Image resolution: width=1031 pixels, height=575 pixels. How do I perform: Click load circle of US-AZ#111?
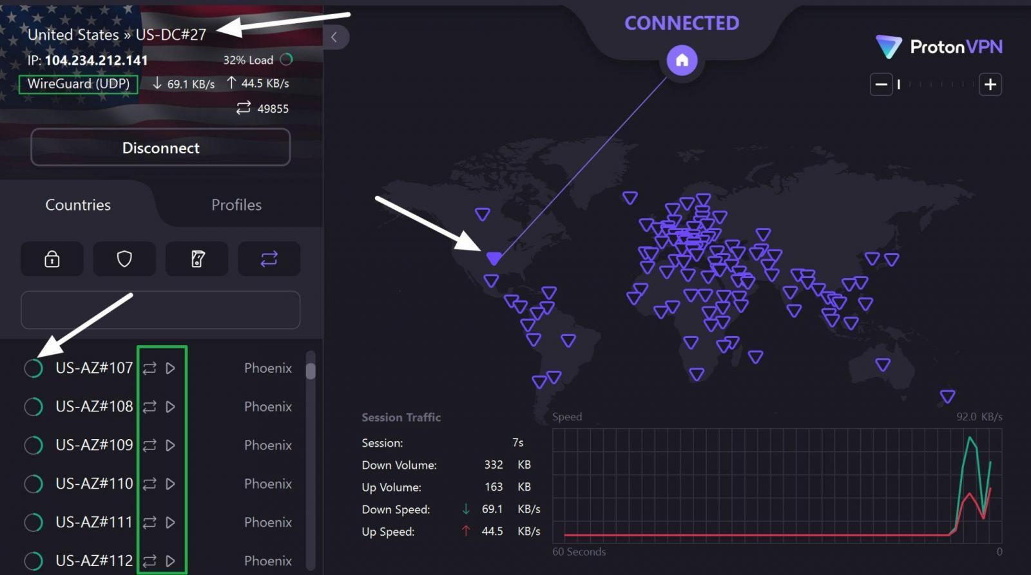(x=34, y=522)
